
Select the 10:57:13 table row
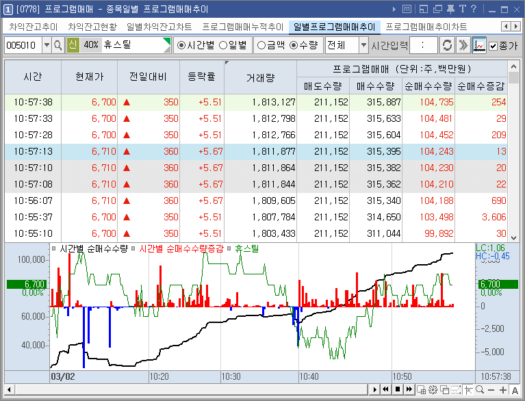click(x=256, y=151)
